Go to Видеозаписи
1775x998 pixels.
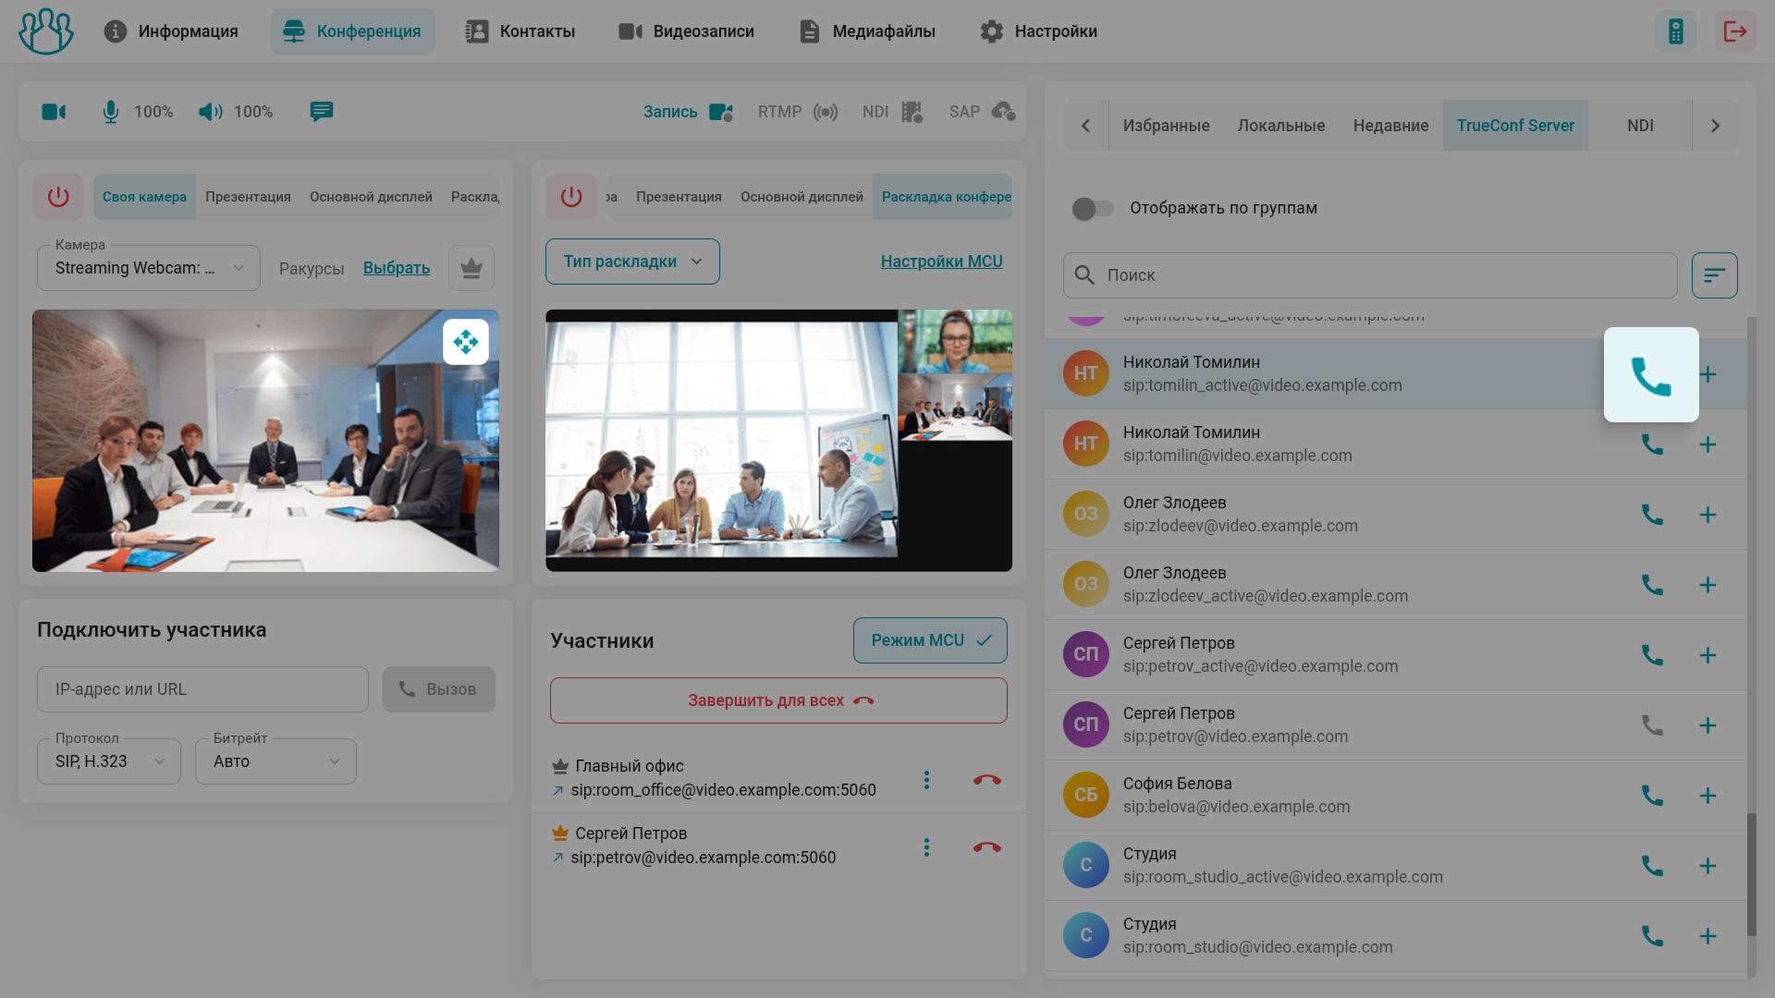click(686, 31)
